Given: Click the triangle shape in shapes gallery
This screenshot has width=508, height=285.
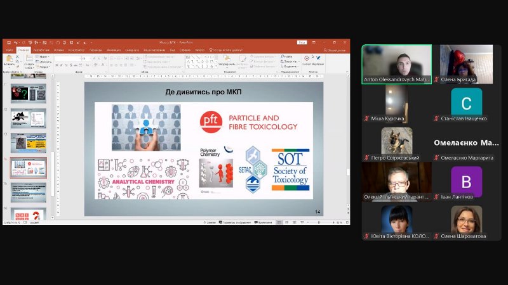Looking at the screenshot, I should 188,62.
